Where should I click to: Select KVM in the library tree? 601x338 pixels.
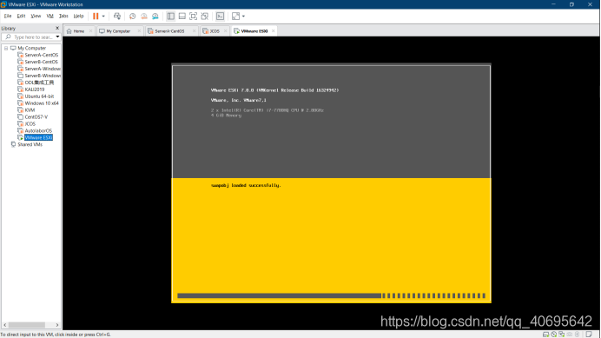30,110
